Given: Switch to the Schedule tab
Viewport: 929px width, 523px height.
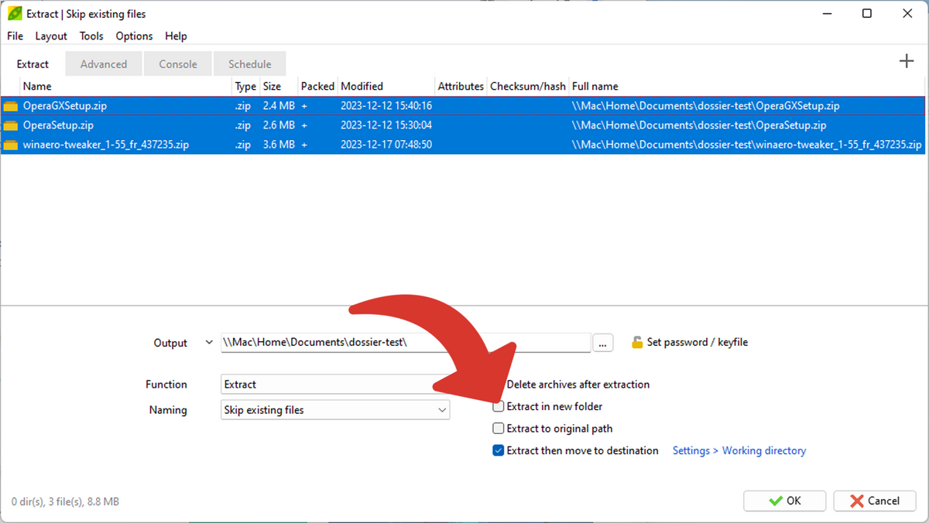Looking at the screenshot, I should click(250, 64).
